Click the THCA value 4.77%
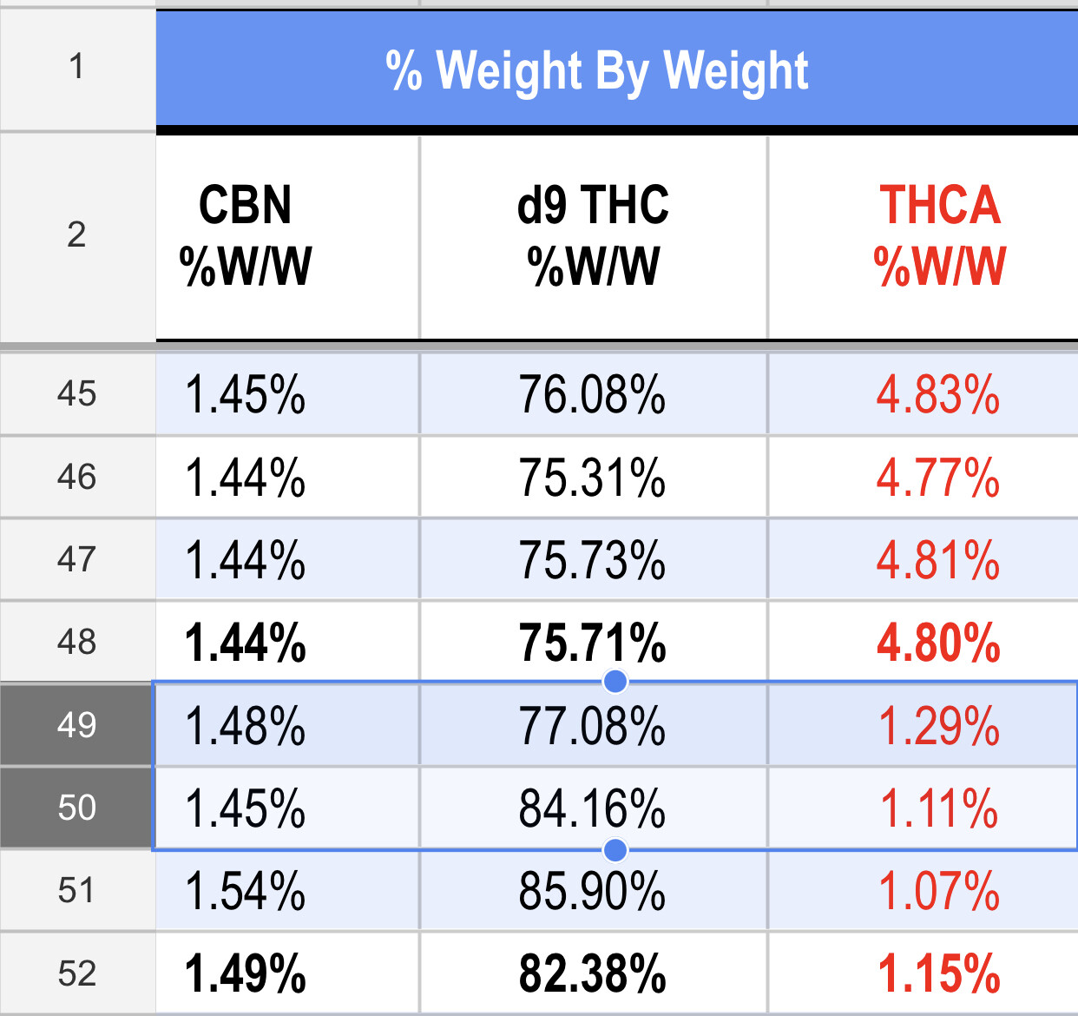Viewport: 1078px width, 1016px height. tap(937, 478)
